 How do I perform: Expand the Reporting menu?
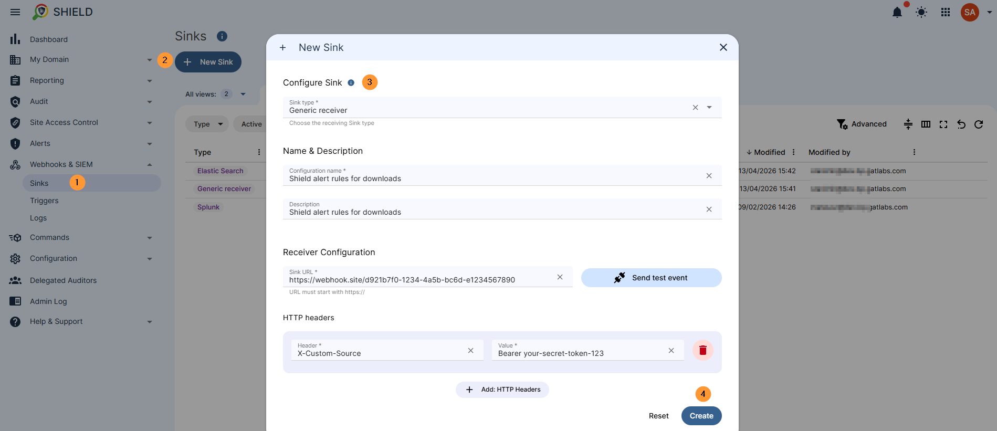(x=150, y=81)
